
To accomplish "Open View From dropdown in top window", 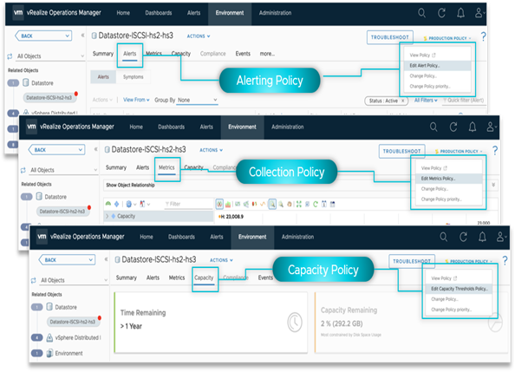I will pos(136,100).
